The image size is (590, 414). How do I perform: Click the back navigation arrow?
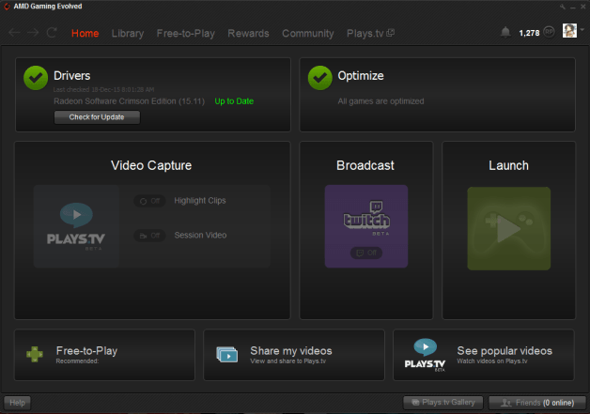pyautogui.click(x=13, y=33)
